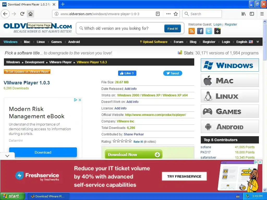Open the official vmware.com website link
This screenshot has width=267, height=200.
click(155, 115)
